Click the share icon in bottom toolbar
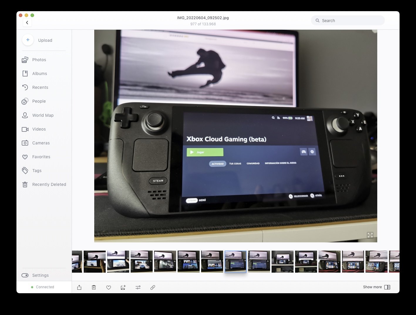 pyautogui.click(x=79, y=287)
